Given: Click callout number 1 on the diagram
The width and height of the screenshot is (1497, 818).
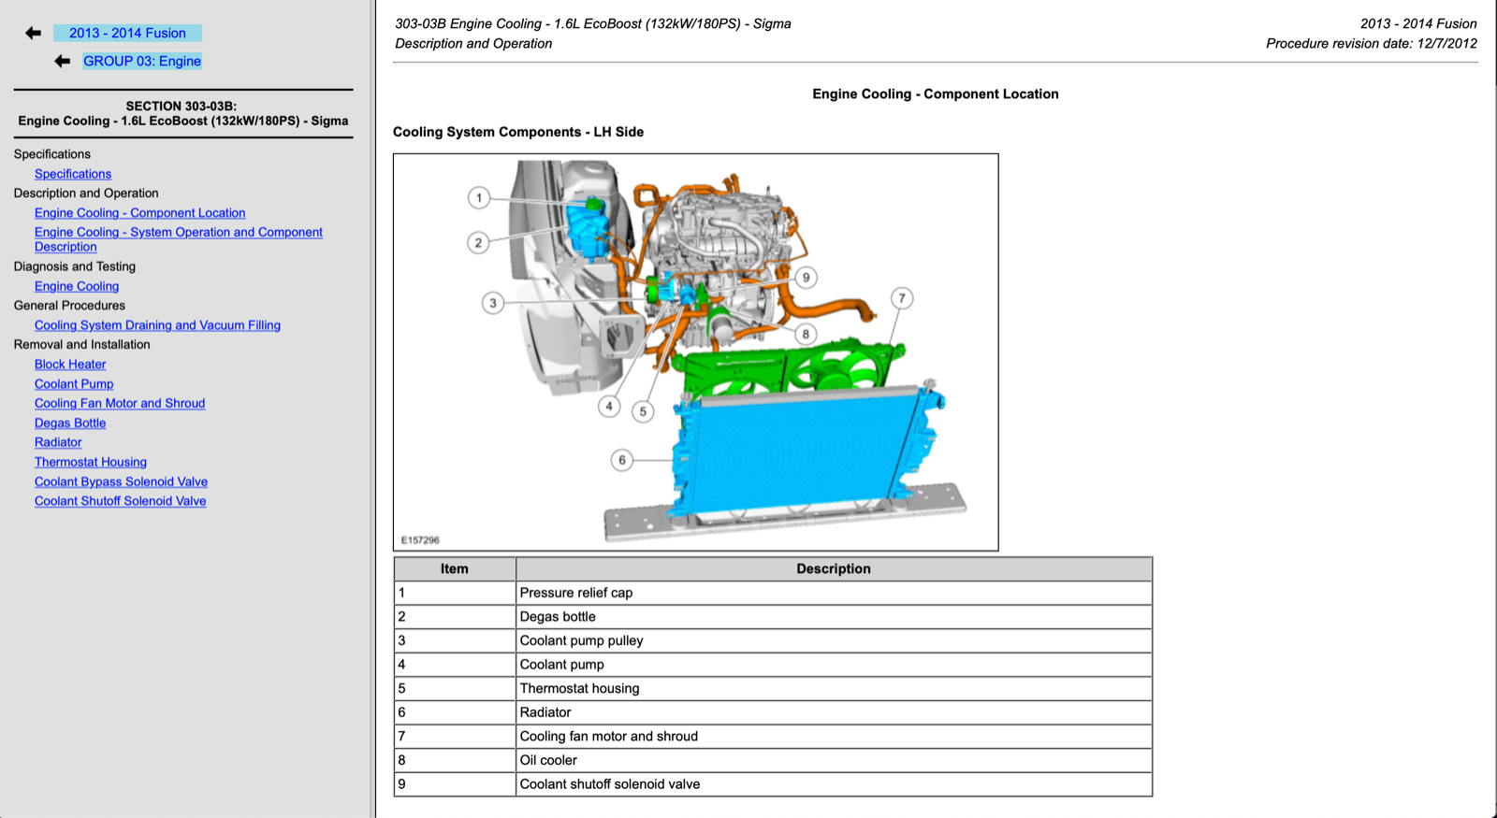Looking at the screenshot, I should point(479,197).
